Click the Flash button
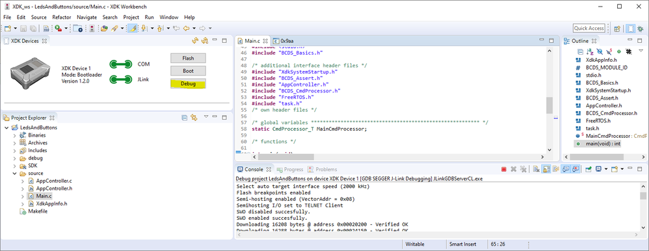 point(188,58)
